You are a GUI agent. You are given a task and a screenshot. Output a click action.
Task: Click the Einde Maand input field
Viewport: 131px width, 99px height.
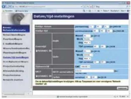coord(87,51)
